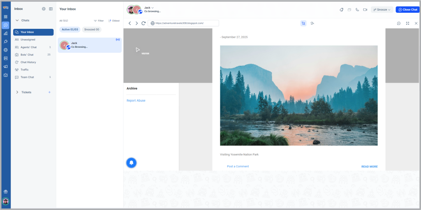Enable the pointer cursor mode
This screenshot has height=210, width=421.
pos(303,23)
